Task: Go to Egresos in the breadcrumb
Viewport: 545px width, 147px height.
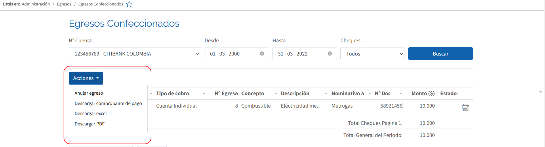Action: pos(64,4)
